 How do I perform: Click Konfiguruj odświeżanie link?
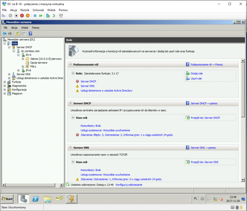pyautogui.click(x=129, y=185)
